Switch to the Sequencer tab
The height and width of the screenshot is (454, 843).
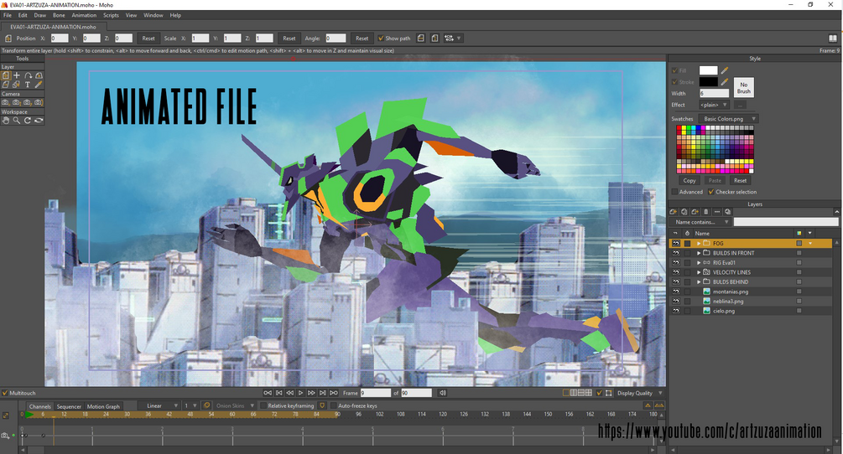(69, 406)
